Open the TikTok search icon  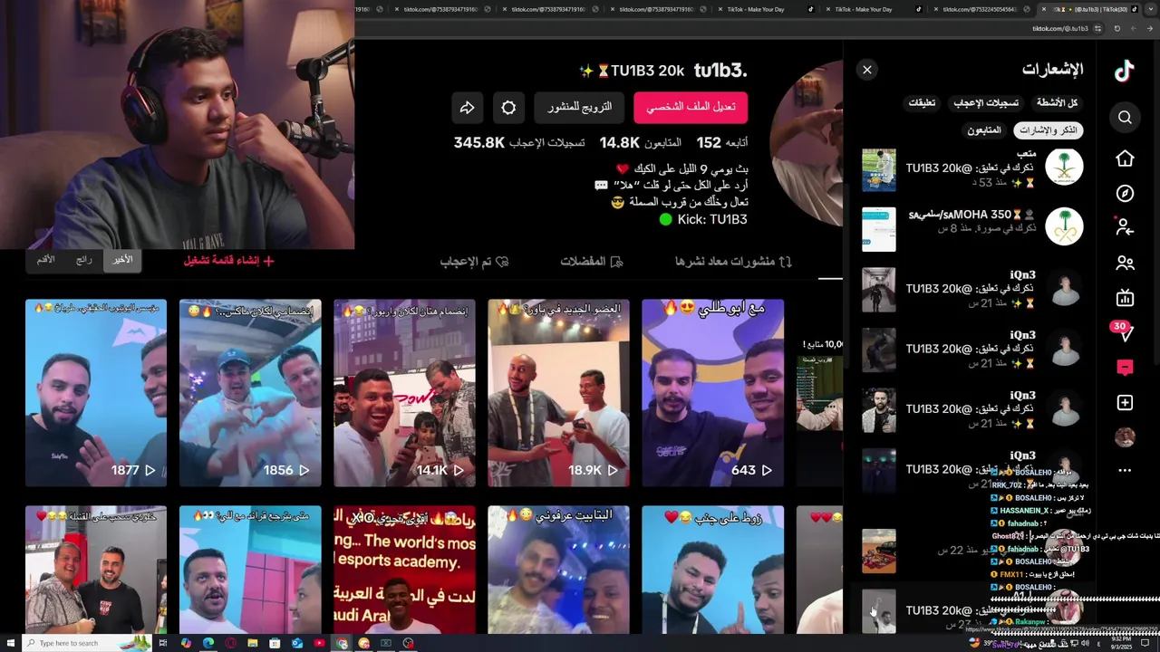click(1125, 117)
